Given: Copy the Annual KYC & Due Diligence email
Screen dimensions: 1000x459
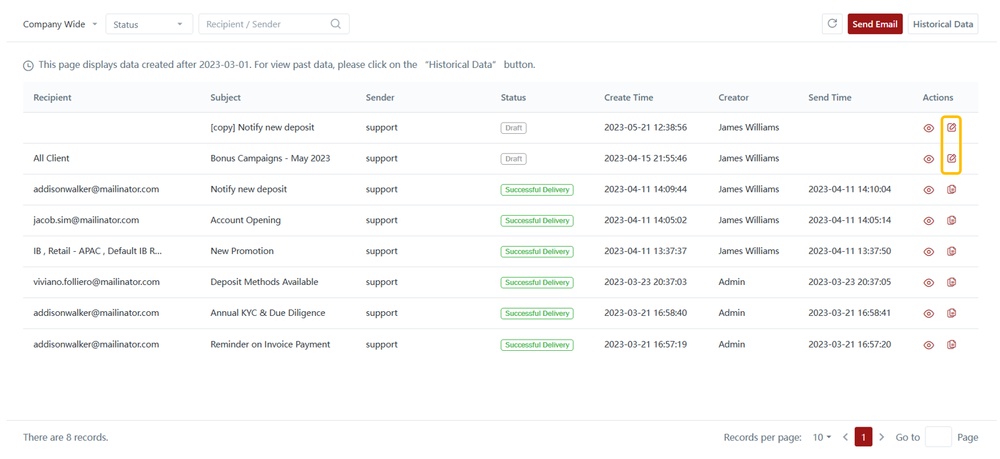Looking at the screenshot, I should 951,313.
